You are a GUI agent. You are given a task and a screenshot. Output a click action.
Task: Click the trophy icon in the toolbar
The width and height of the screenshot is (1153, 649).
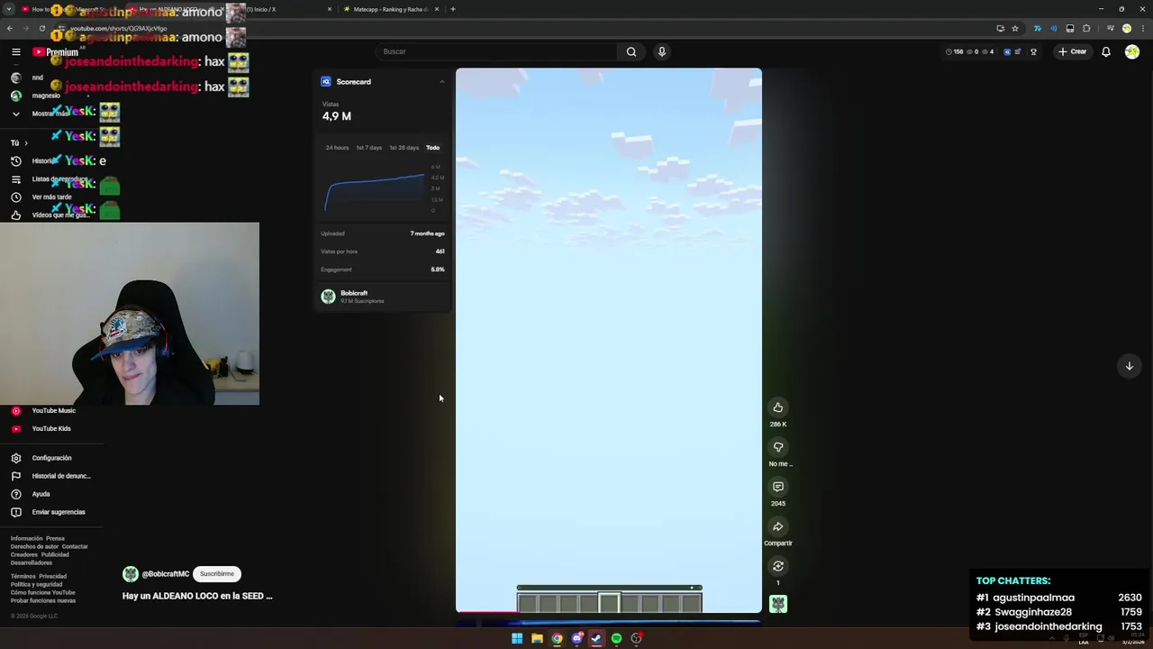(x=1033, y=51)
